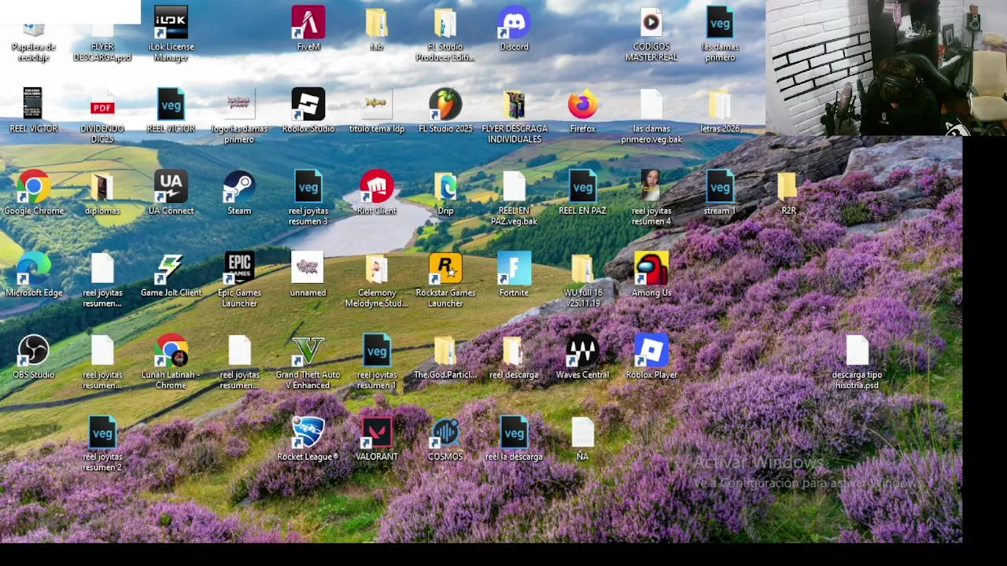This screenshot has height=566, width=1007.
Task: Open the Discord shortcut
Action: click(x=514, y=24)
